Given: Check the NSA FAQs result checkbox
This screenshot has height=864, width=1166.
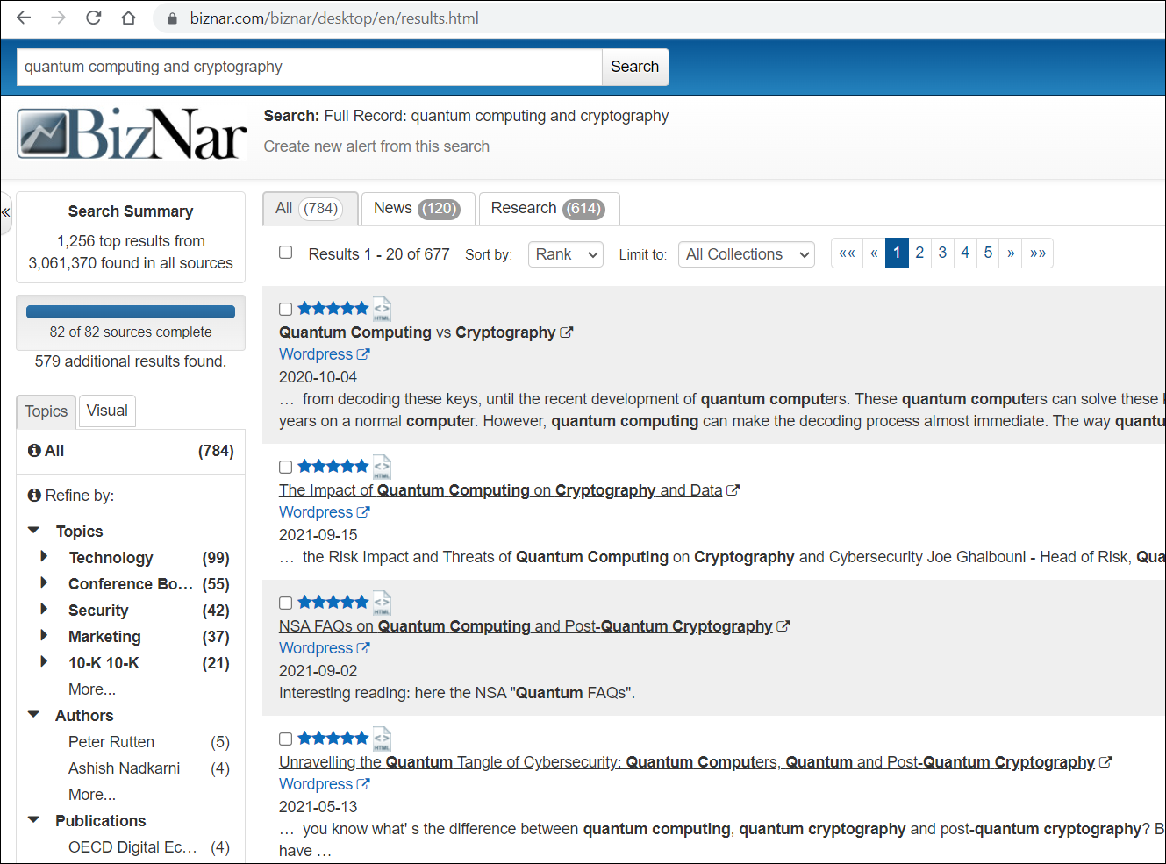Looking at the screenshot, I should tap(285, 603).
